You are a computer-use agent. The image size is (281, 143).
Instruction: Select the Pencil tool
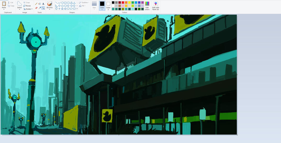tap(36, 4)
